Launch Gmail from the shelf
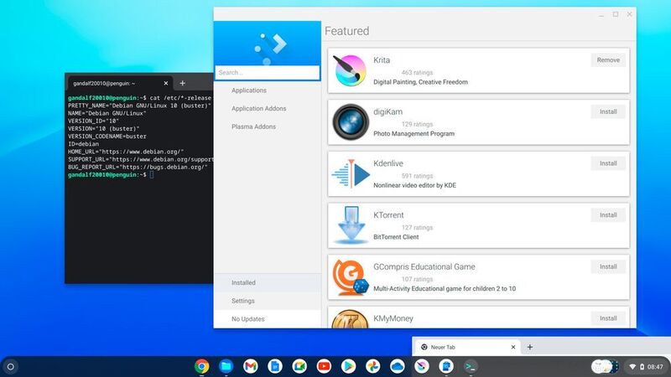Image resolution: width=671 pixels, height=377 pixels. tap(250, 366)
